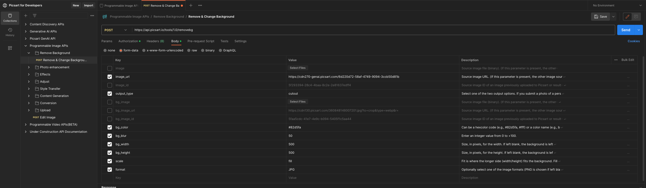Switch to the Params tab

[x=107, y=41]
